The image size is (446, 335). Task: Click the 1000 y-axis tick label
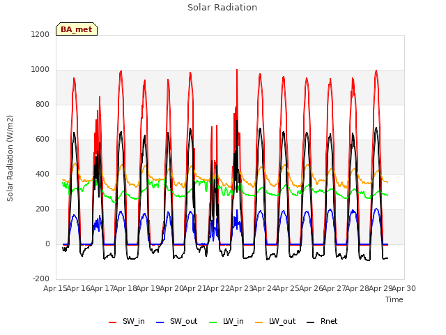tap(40, 70)
